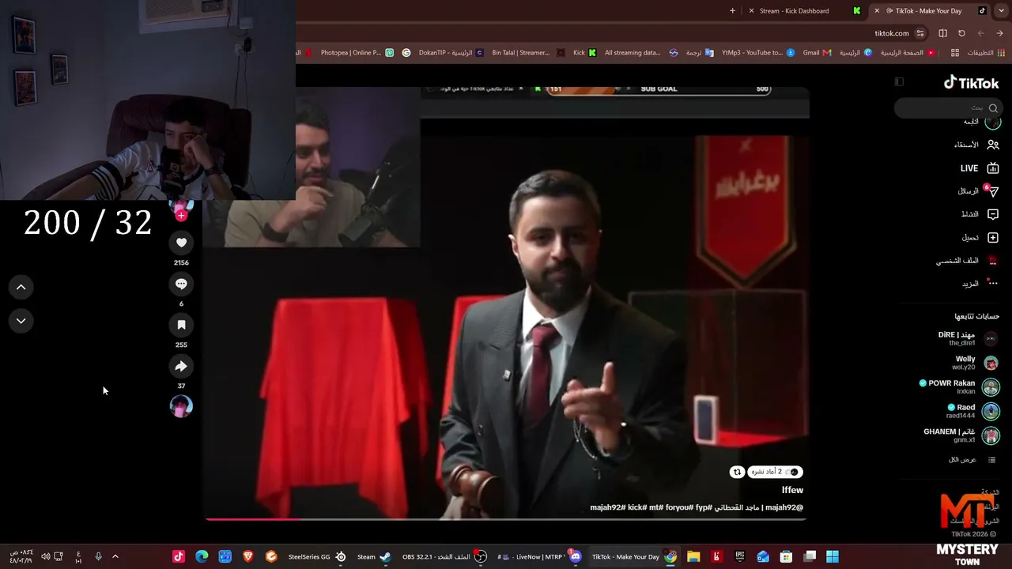Click the TikTok logo in the sidebar

972,83
